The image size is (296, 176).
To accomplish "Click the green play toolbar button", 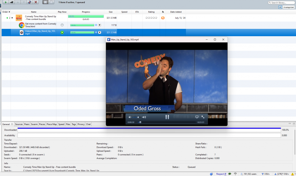I will point(6,2).
